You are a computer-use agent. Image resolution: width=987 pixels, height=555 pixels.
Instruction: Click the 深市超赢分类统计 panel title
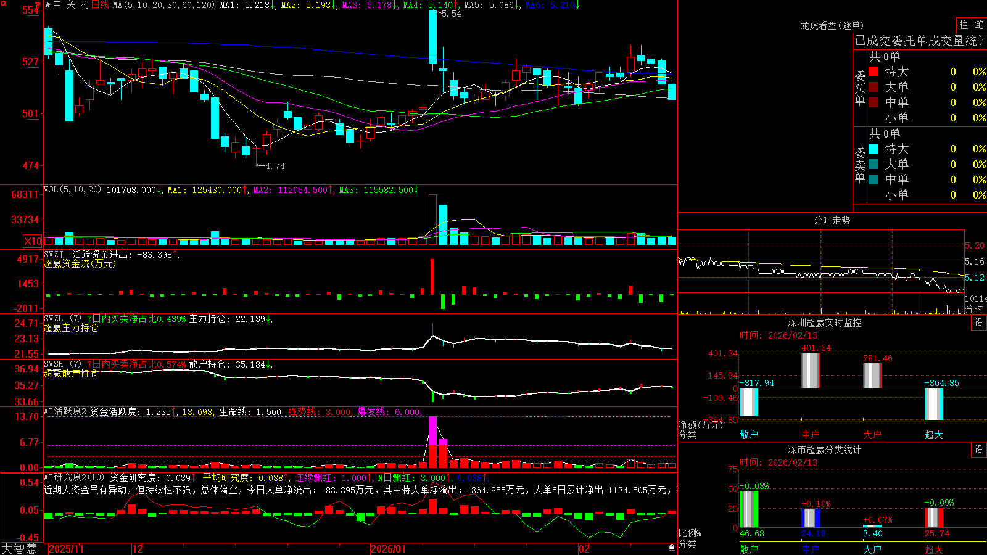pos(824,450)
